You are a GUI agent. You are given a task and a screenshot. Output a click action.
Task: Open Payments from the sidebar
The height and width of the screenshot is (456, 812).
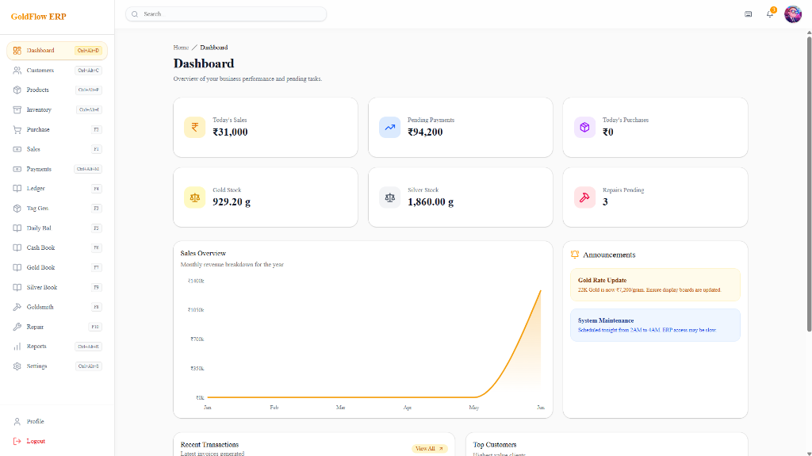point(57,169)
